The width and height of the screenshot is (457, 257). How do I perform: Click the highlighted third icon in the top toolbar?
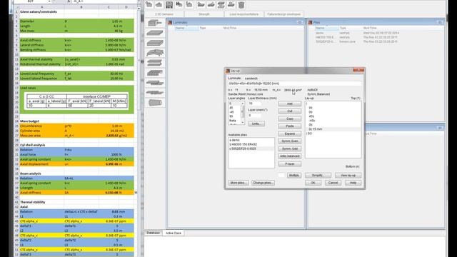point(169,5)
